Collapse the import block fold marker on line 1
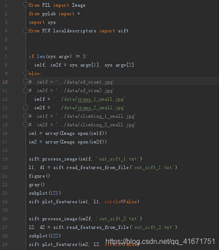 (26, 5)
